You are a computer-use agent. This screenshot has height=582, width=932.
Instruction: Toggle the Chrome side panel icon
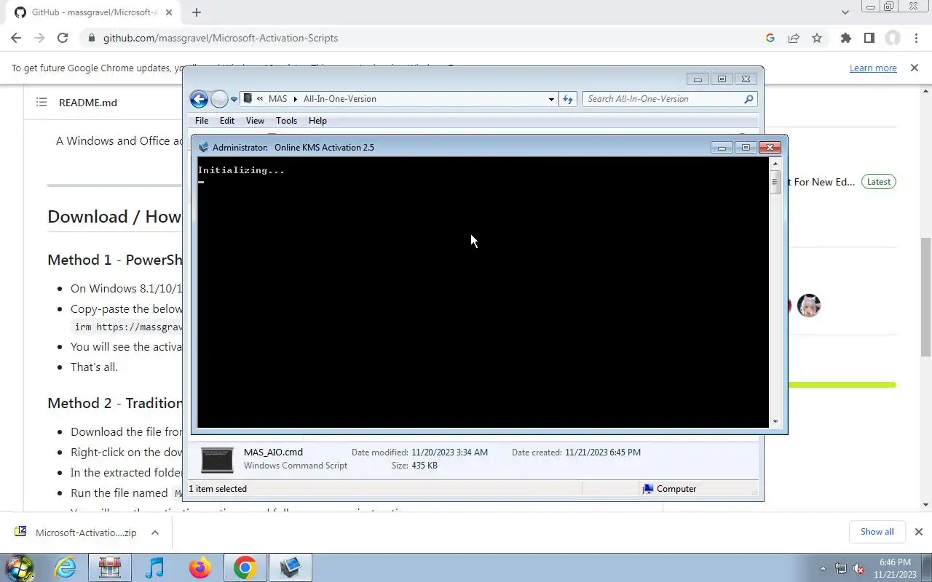869,38
